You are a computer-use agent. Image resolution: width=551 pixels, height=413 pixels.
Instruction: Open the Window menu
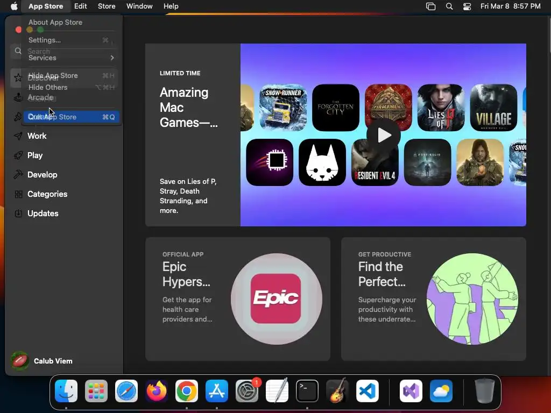point(139,6)
